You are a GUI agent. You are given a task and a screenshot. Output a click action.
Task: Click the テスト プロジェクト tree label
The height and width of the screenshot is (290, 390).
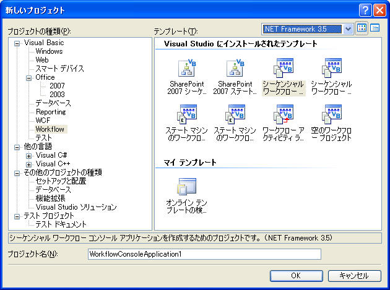click(x=49, y=216)
